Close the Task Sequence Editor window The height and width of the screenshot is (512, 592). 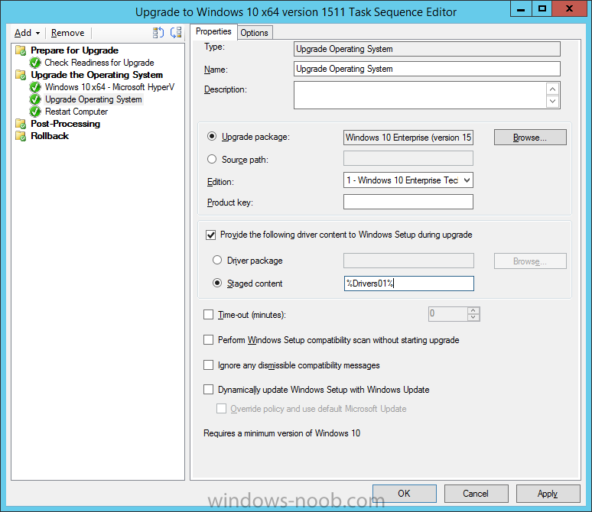(x=569, y=8)
